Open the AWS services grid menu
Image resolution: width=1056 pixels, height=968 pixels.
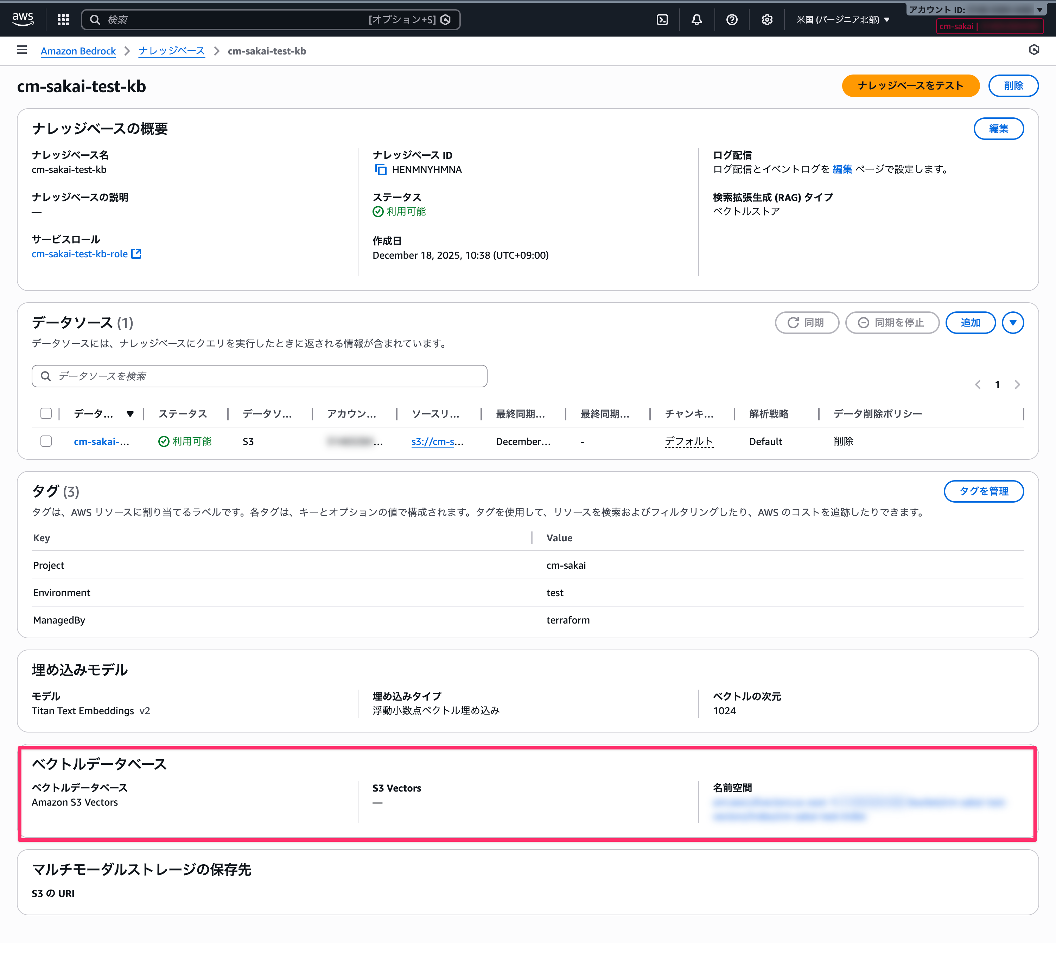(63, 19)
